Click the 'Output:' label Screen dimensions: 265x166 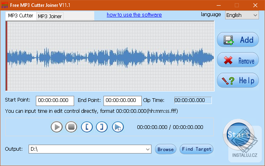coord(14,149)
